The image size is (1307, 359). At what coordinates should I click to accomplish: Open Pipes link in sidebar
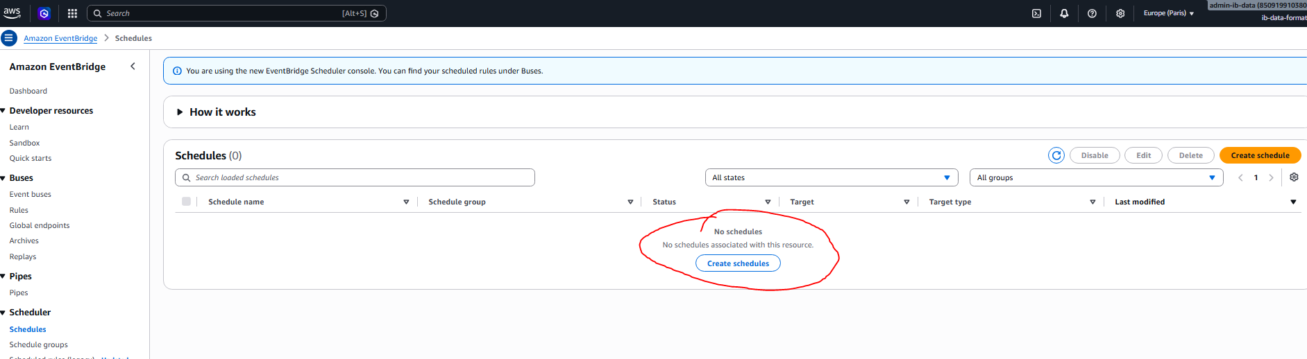click(x=19, y=292)
